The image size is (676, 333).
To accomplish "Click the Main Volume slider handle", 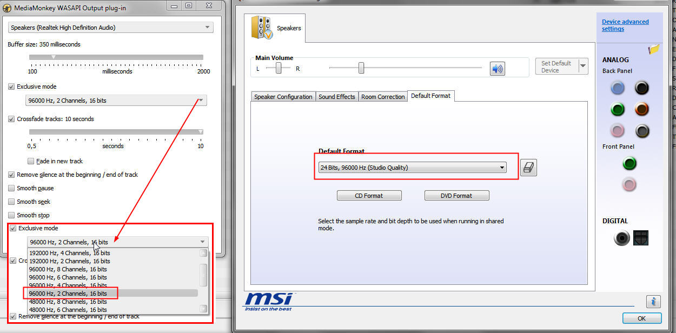I will 361,68.
